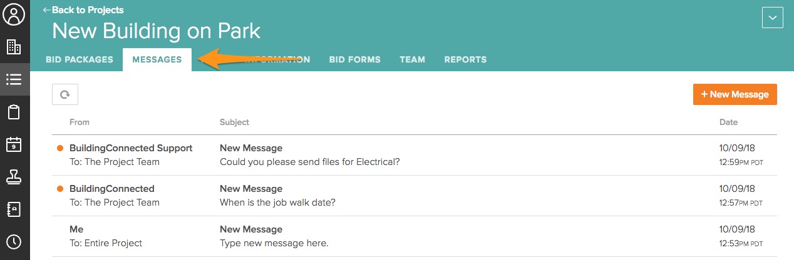Click the stamp sidebar icon
Screen dimensions: 794x260
point(14,177)
